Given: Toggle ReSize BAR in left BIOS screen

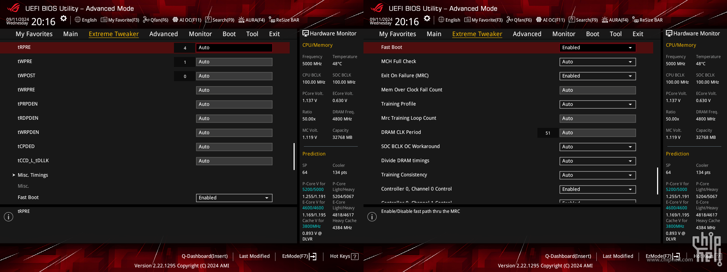Looking at the screenshot, I should point(284,20).
